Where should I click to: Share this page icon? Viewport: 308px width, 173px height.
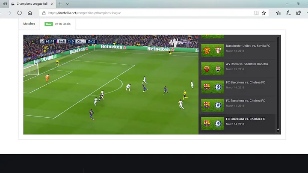pos(299,13)
